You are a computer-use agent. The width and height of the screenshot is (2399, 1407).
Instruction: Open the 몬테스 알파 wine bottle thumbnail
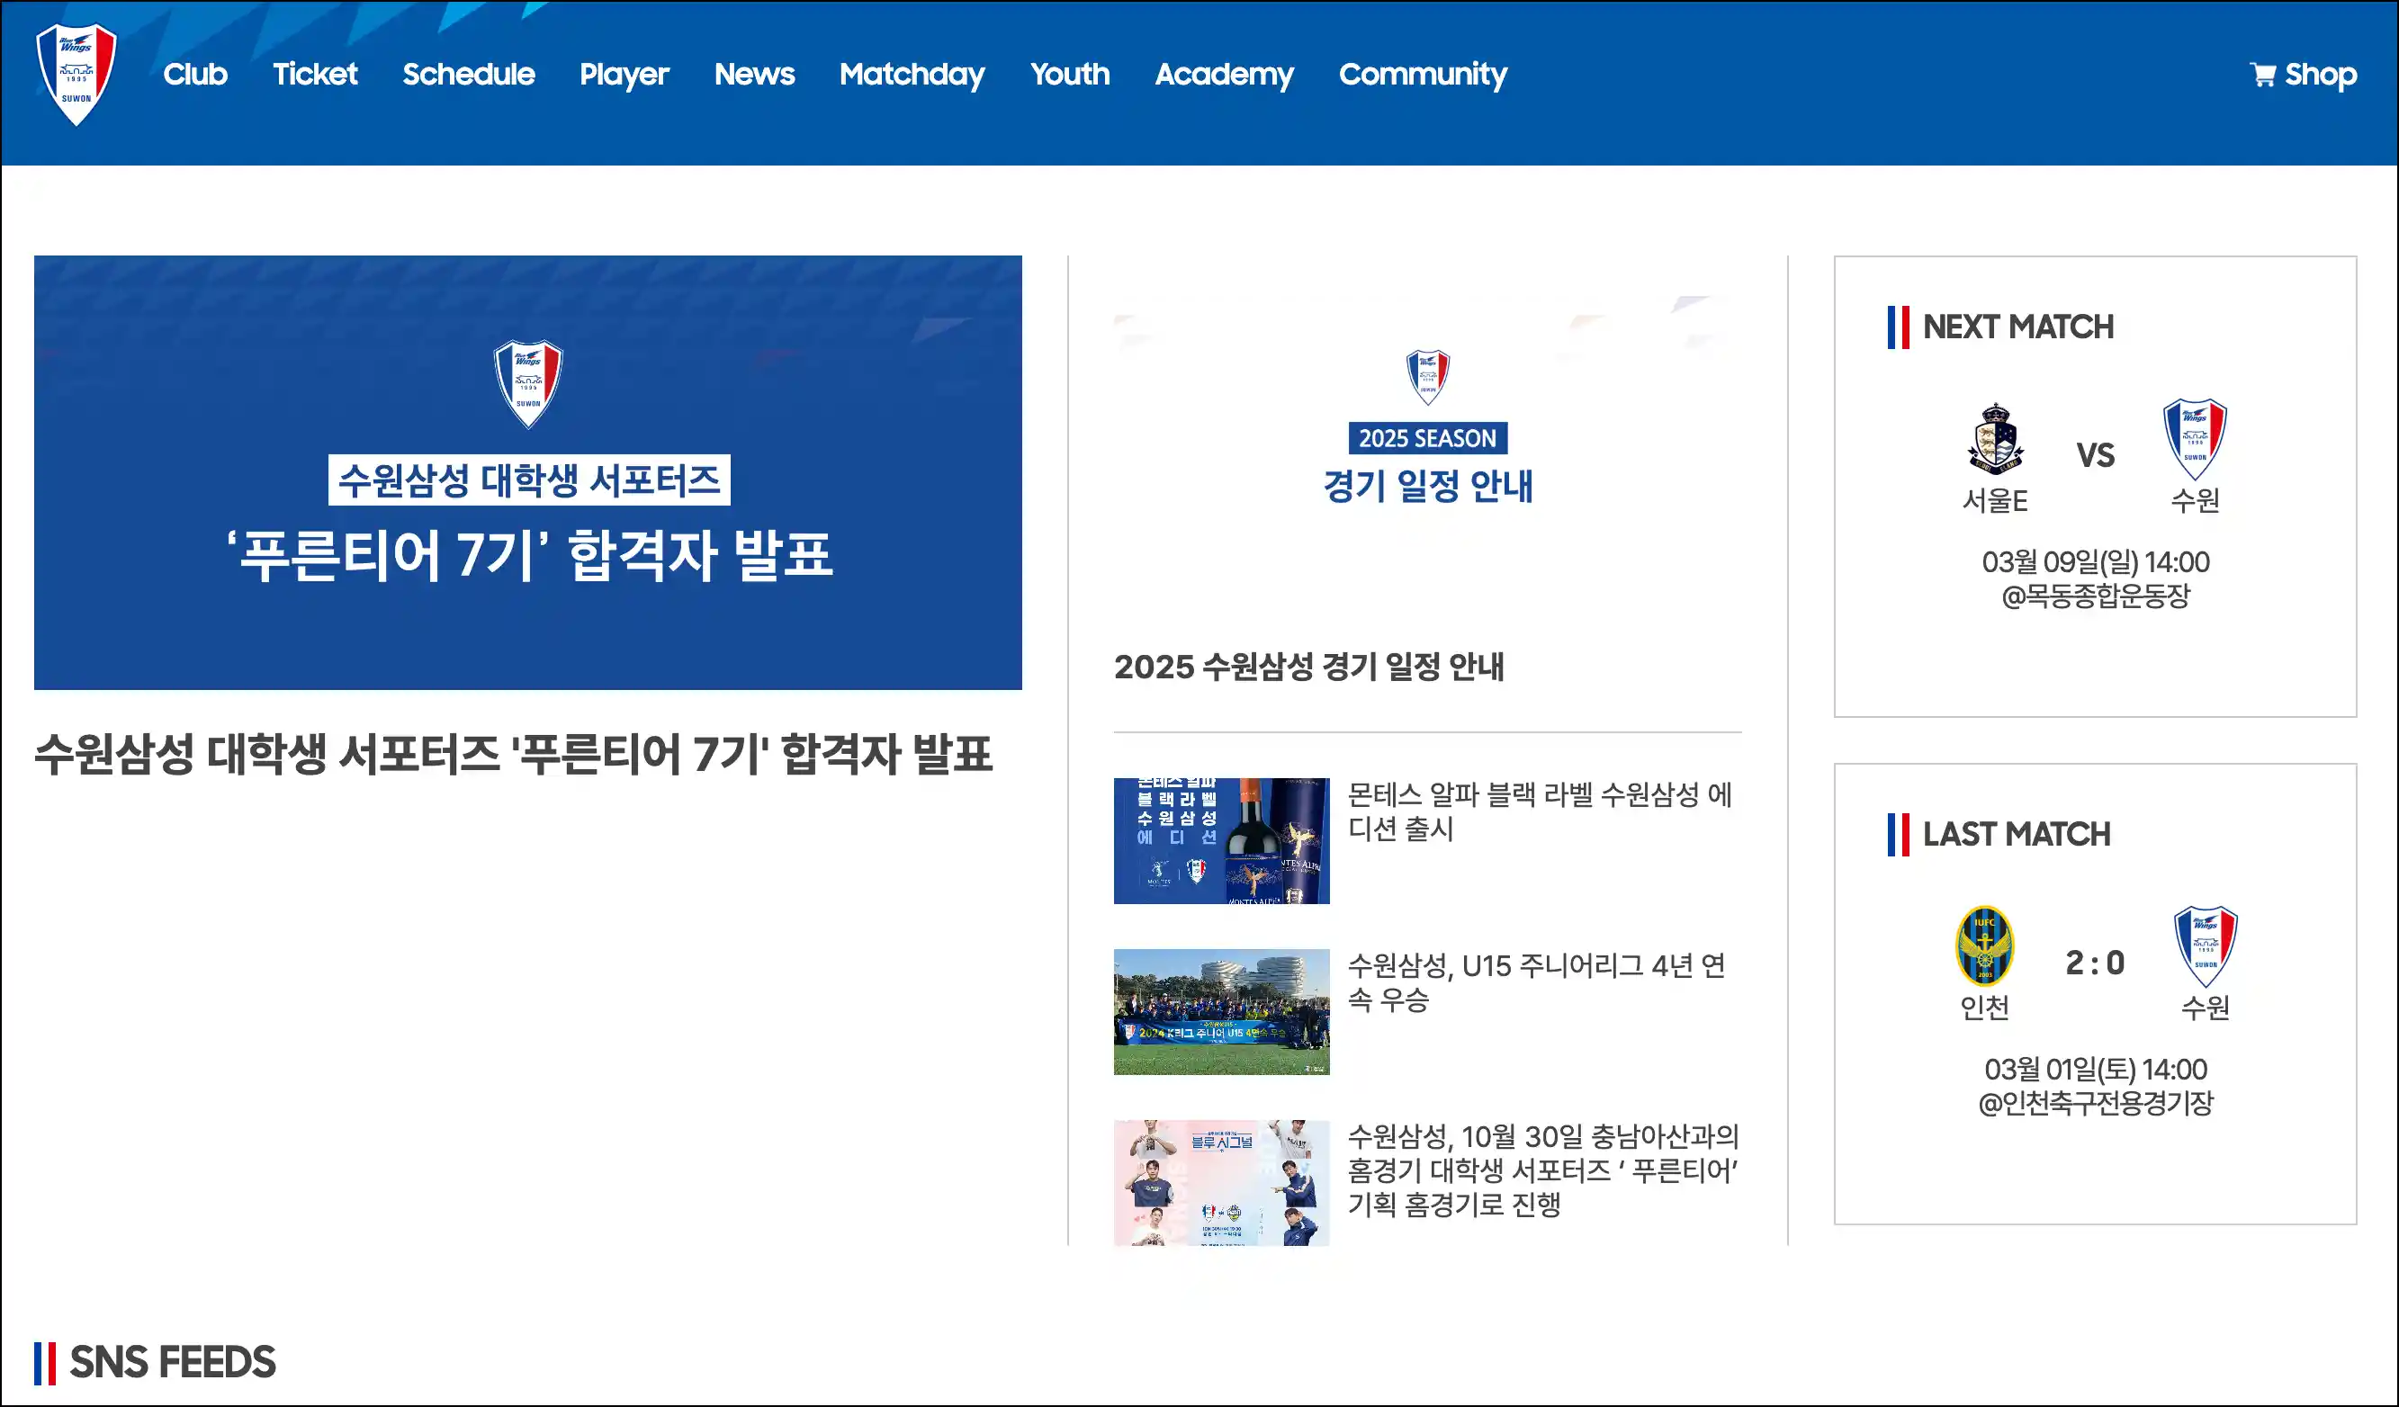tap(1221, 840)
